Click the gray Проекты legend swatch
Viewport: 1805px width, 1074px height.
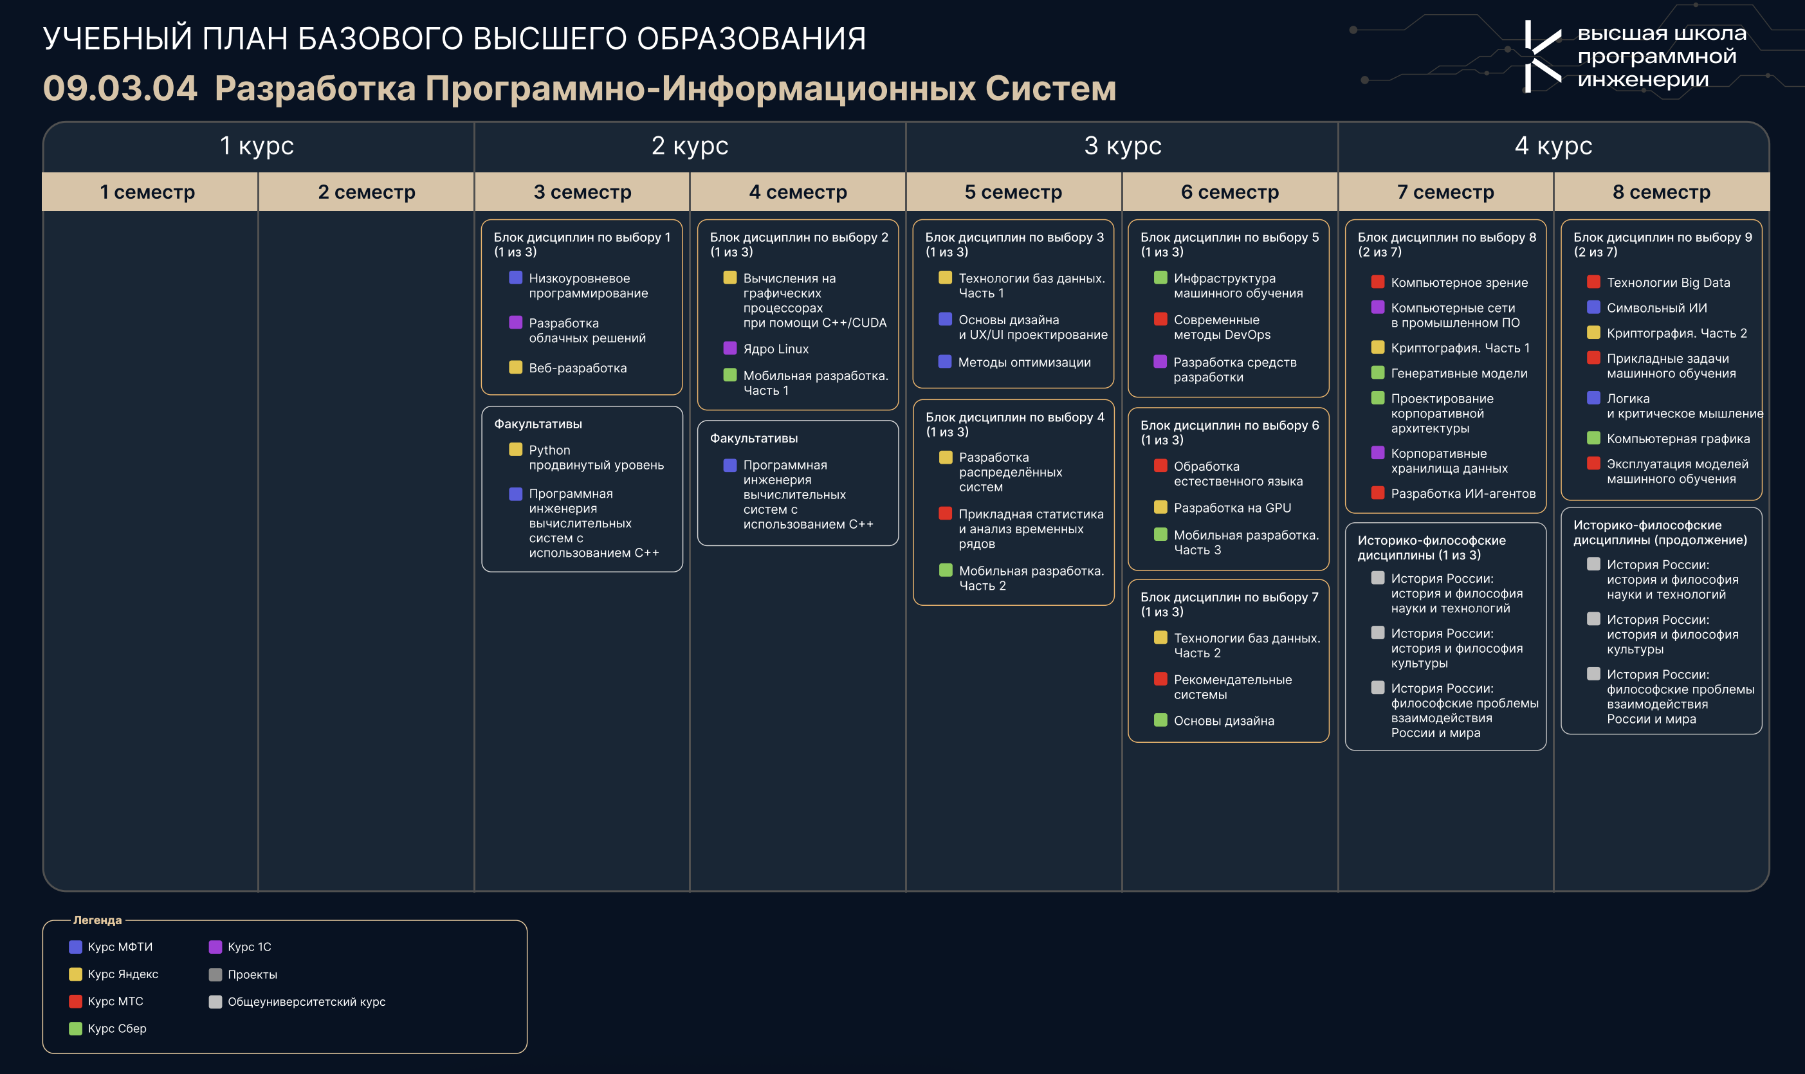tap(215, 974)
